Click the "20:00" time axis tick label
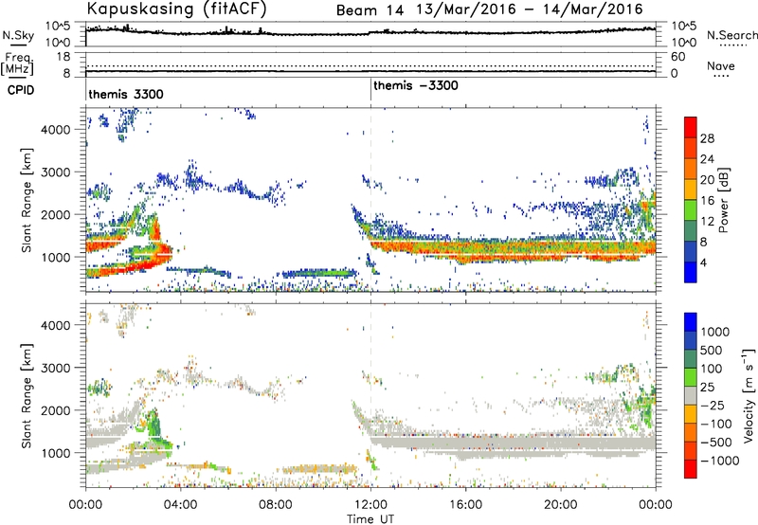Image resolution: width=758 pixels, height=525 pixels. click(x=561, y=505)
